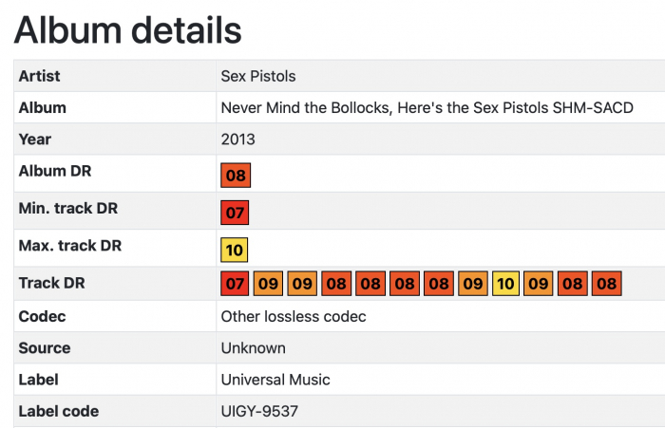The width and height of the screenshot is (665, 428).
Task: Click the "Universal Music" label value
Action: [275, 380]
